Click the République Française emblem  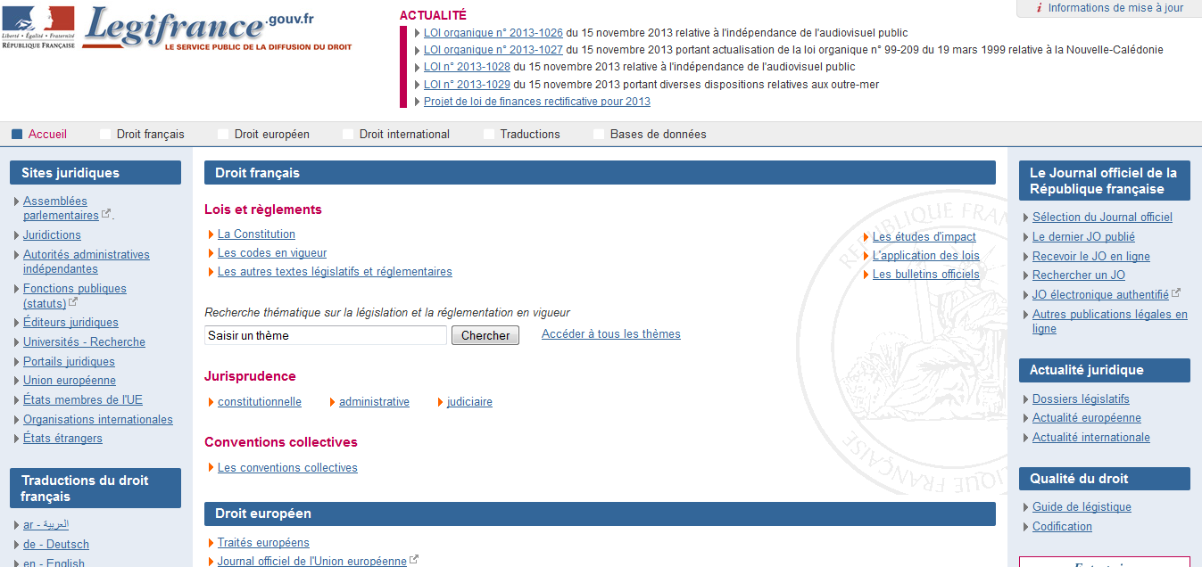pos(38,27)
